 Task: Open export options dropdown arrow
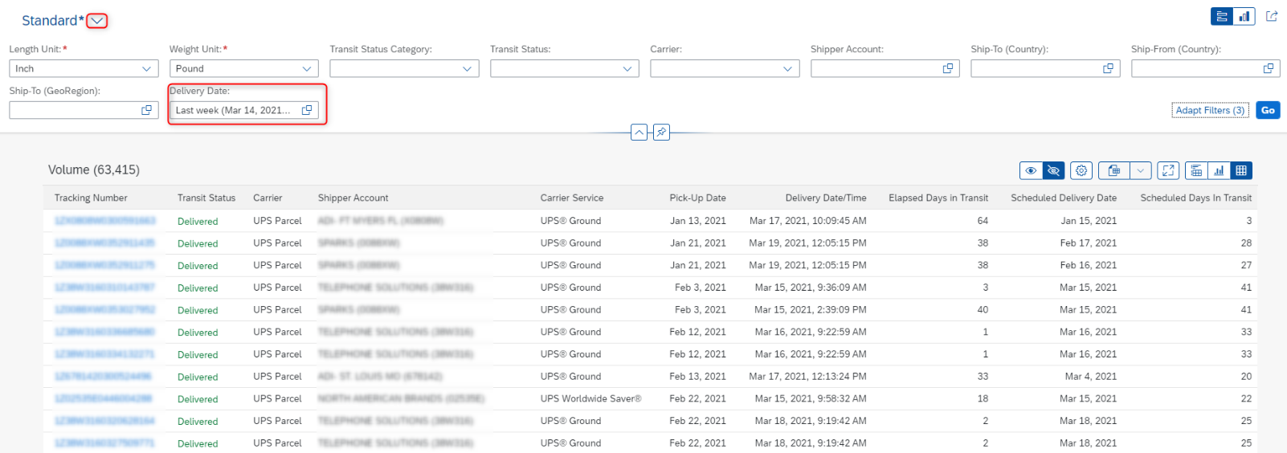click(1141, 170)
